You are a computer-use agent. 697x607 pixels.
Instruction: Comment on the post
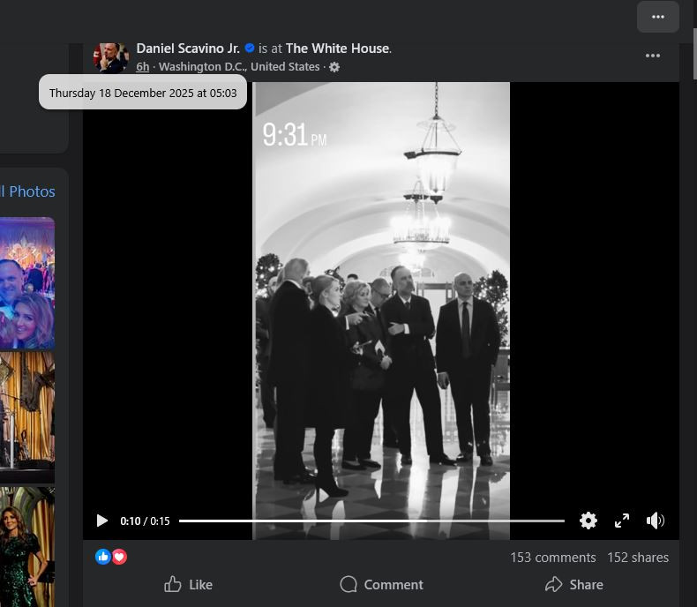(381, 584)
